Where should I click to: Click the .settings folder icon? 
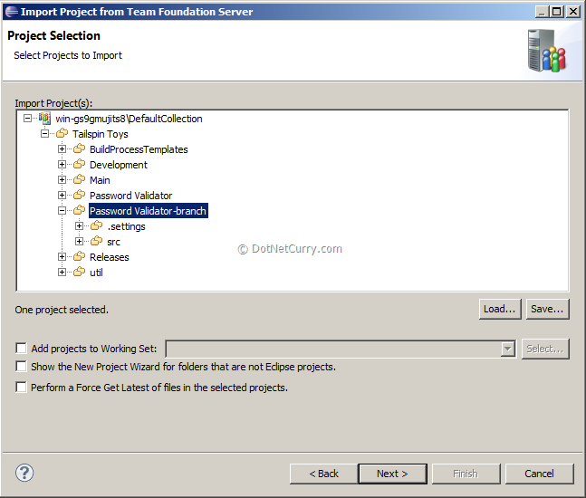96,225
